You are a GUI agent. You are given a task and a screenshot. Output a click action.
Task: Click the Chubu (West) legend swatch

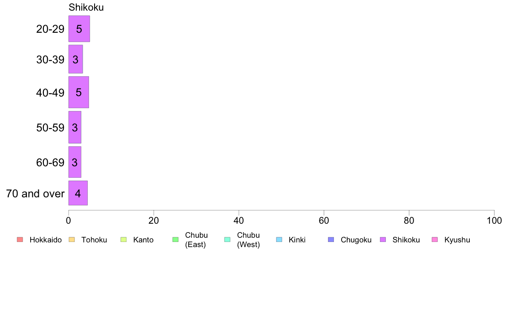(227, 239)
